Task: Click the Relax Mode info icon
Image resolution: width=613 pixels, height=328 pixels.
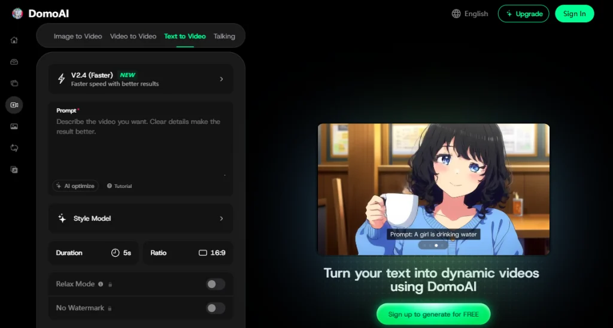Action: pyautogui.click(x=101, y=284)
